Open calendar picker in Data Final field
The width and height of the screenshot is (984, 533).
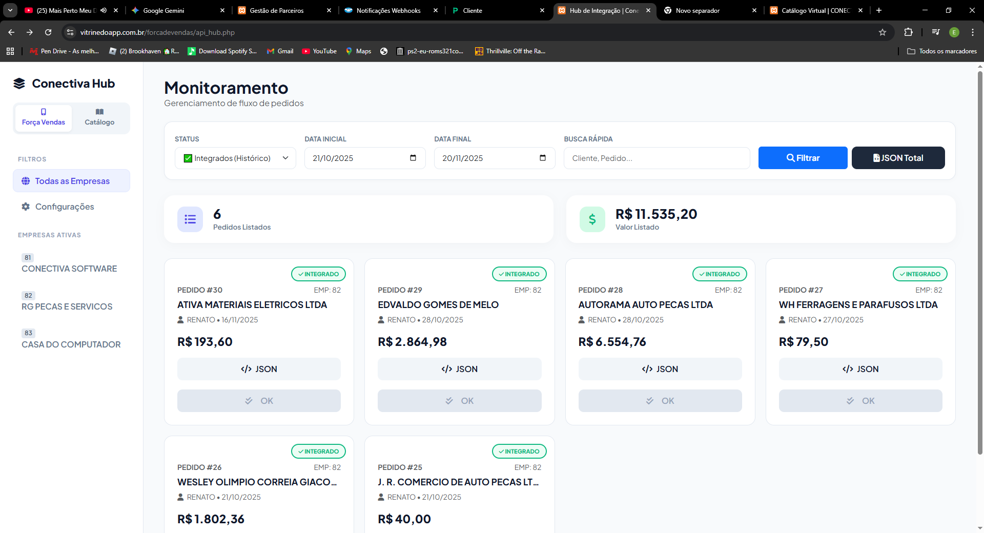click(542, 158)
